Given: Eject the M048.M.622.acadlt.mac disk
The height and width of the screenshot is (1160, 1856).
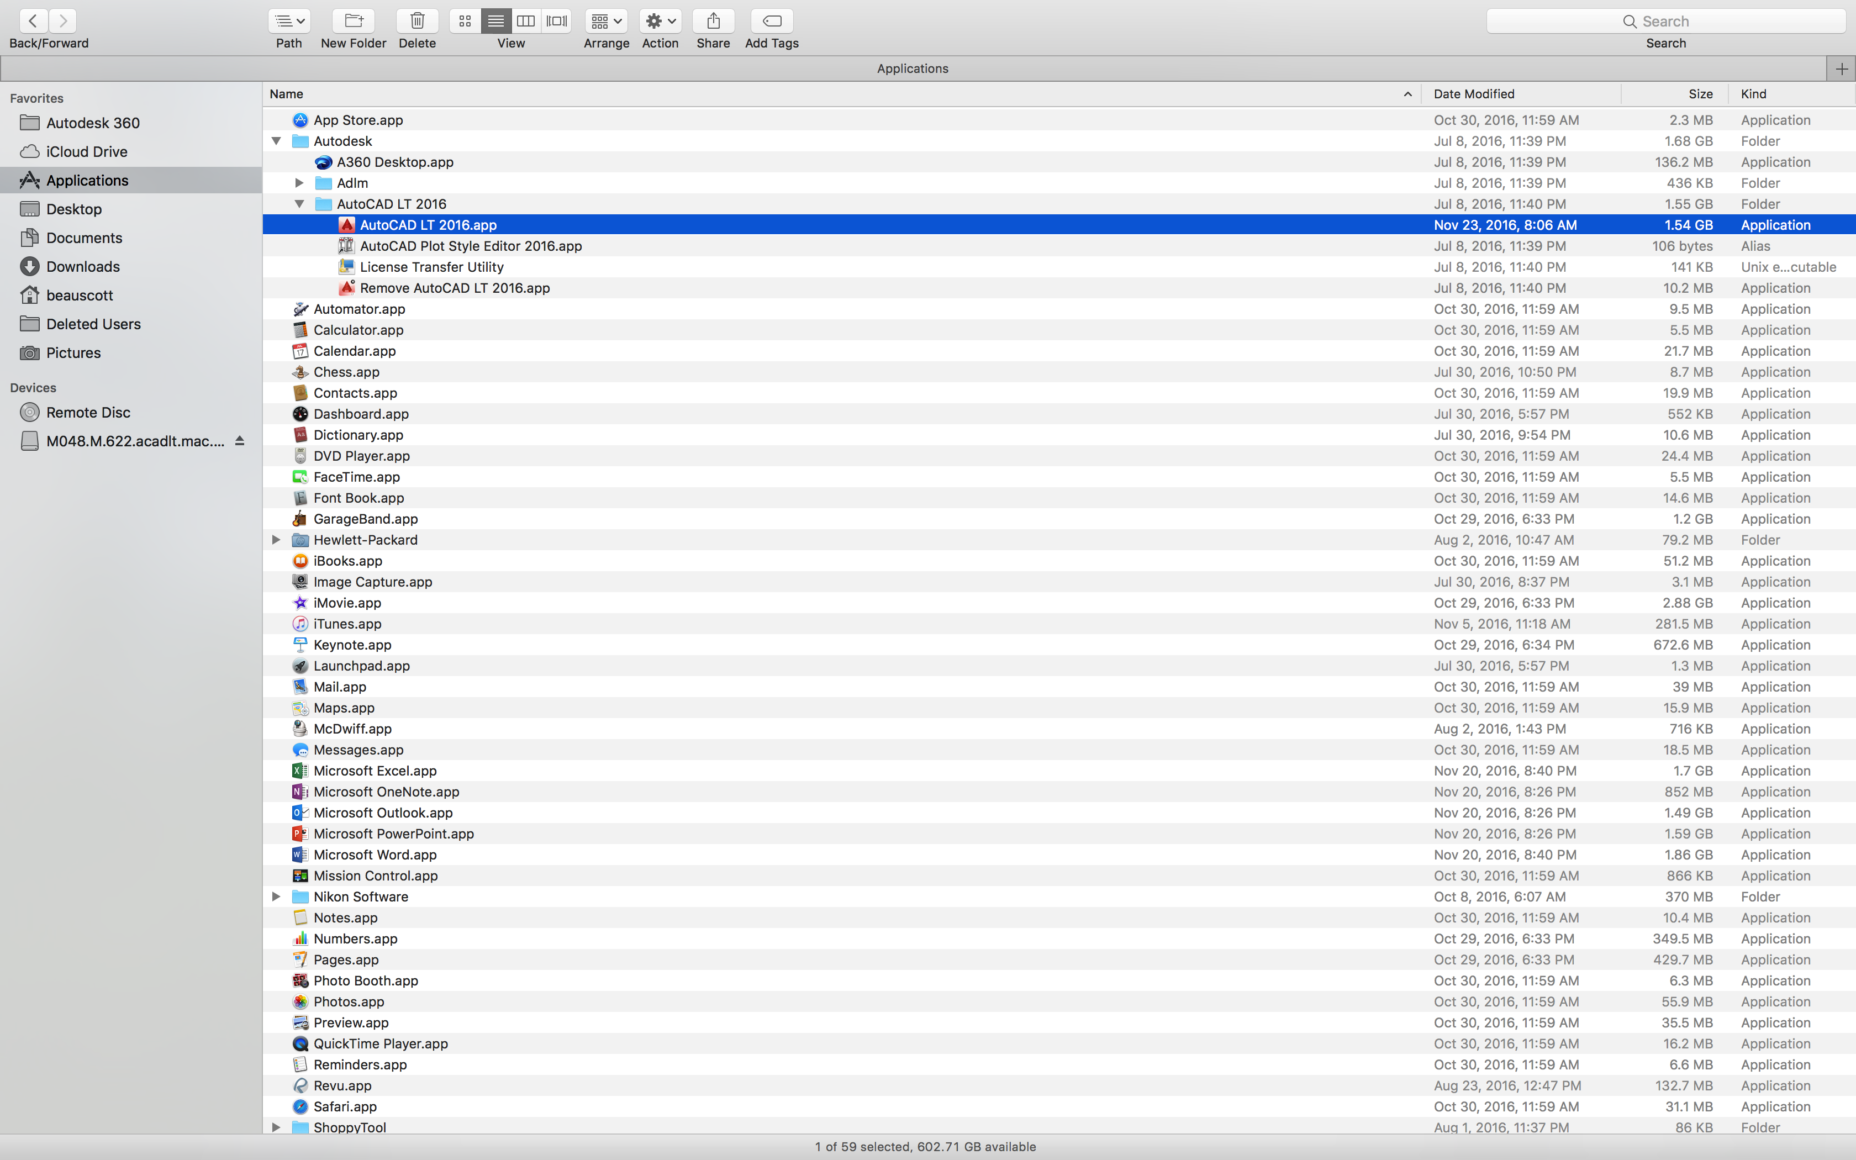Looking at the screenshot, I should [x=239, y=441].
